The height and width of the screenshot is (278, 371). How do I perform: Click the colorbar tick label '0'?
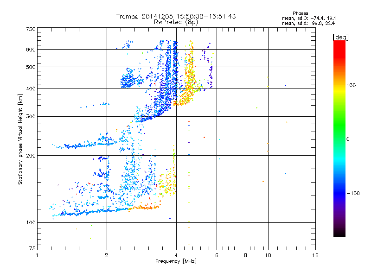348,139
